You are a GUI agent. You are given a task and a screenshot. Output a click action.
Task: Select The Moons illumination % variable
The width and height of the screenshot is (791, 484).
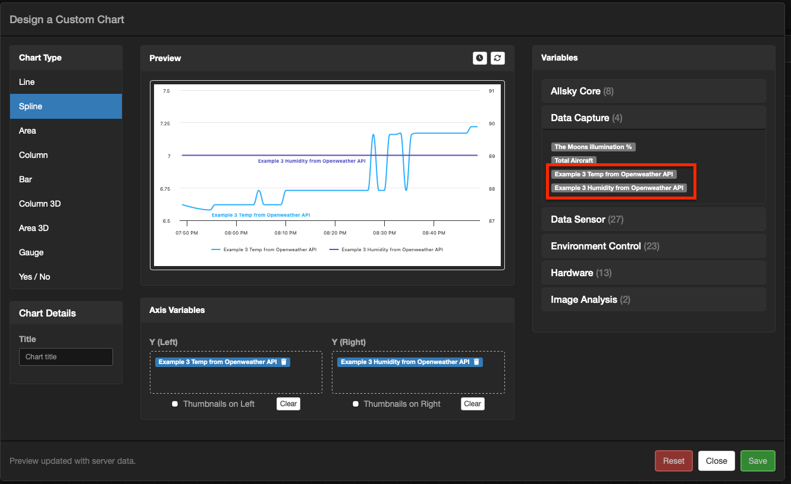pos(594,147)
